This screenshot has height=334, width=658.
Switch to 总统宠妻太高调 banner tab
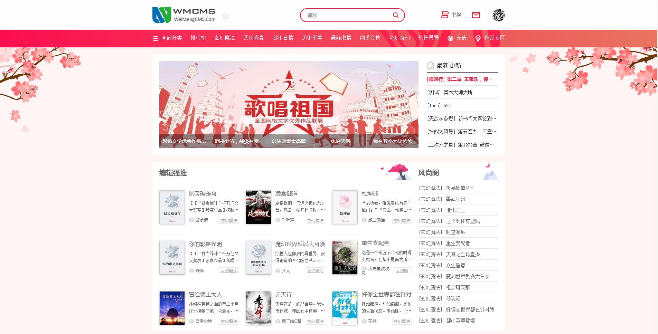pos(289,141)
